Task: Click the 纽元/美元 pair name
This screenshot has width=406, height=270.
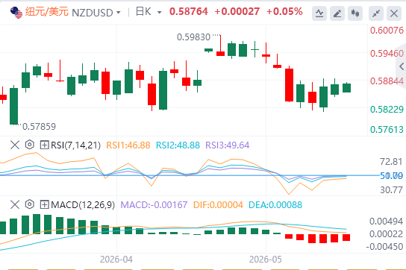Action: [47, 12]
